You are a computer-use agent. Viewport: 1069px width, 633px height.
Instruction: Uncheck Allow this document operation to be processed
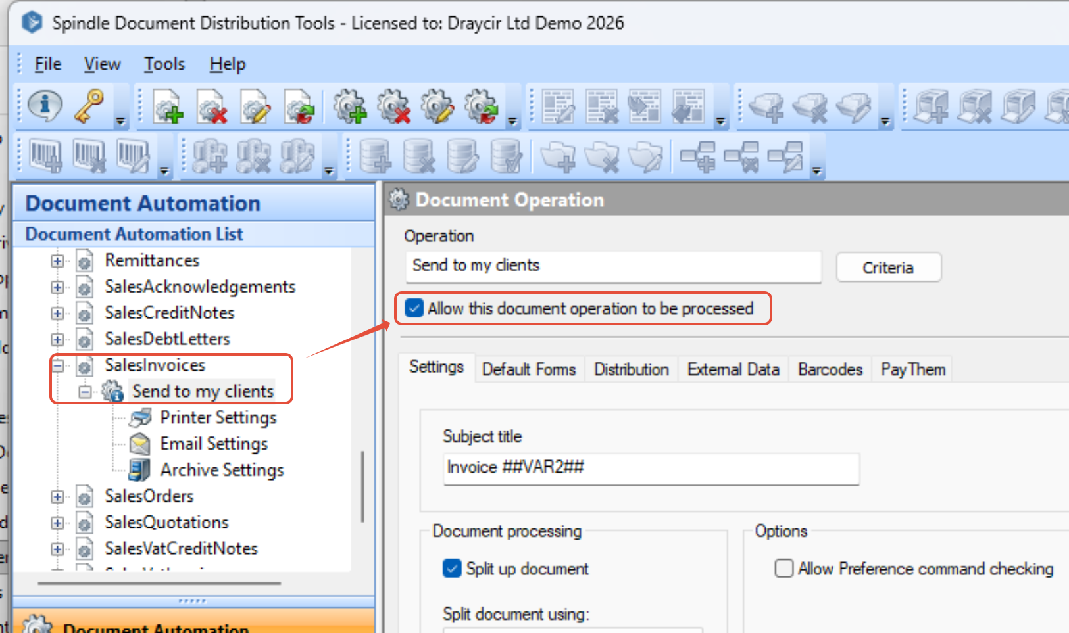414,308
